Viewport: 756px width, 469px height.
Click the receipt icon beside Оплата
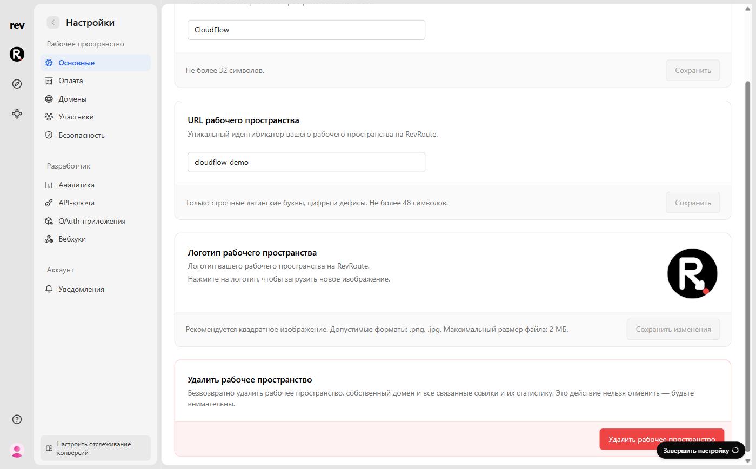click(49, 81)
